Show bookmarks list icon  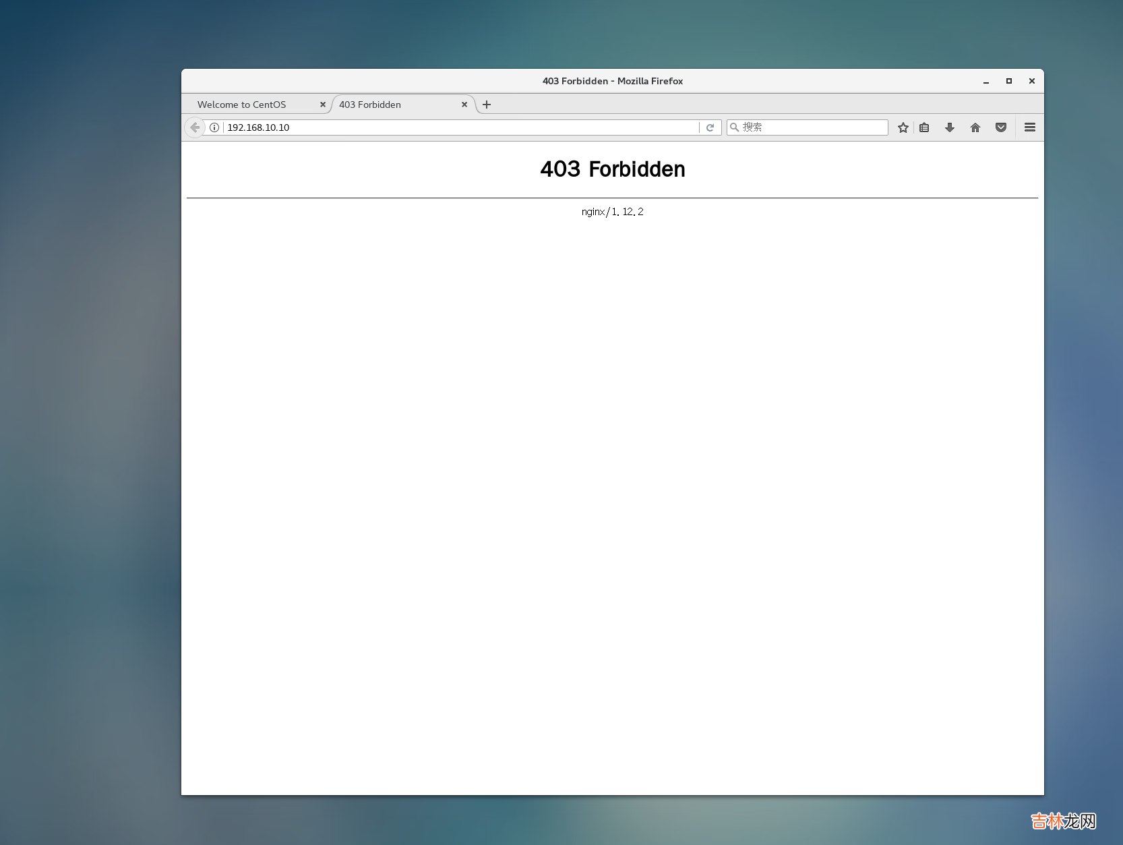pos(924,127)
